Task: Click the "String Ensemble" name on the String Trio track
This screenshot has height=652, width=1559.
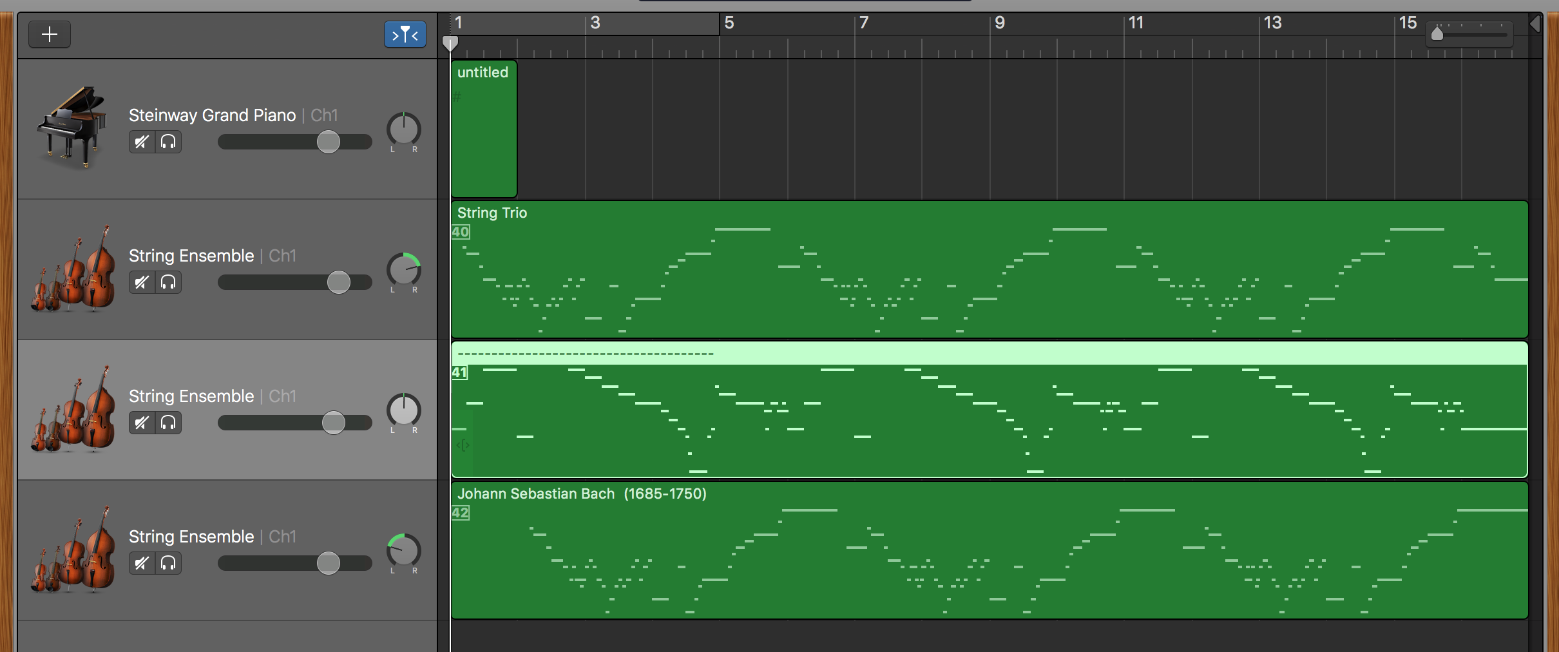Action: [x=191, y=256]
